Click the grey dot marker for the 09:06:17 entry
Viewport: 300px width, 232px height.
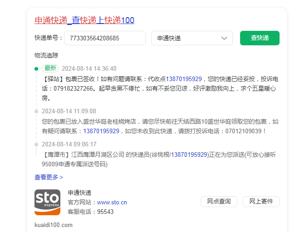click(36, 145)
